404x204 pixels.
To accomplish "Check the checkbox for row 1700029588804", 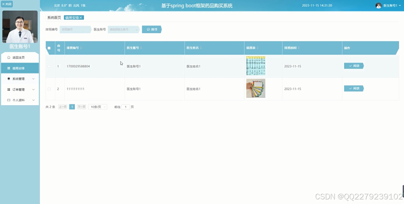I will click(49, 66).
